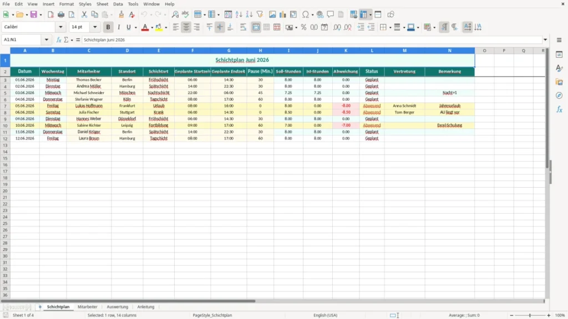Apply yellow background color swatch
The width and height of the screenshot is (568, 319).
pos(159,27)
